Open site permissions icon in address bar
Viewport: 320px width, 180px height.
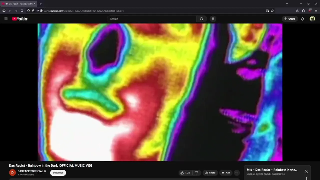click(37, 11)
